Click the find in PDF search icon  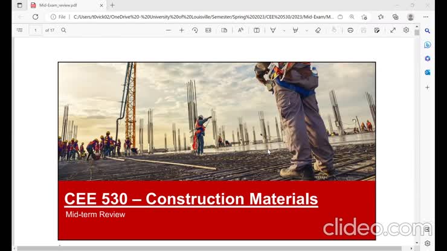63,30
